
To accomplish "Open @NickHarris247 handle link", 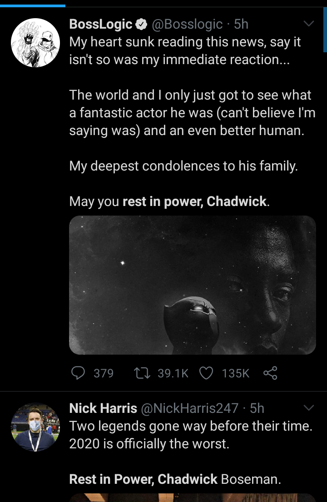I will tap(189, 408).
